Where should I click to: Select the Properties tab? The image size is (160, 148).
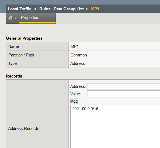37,18
